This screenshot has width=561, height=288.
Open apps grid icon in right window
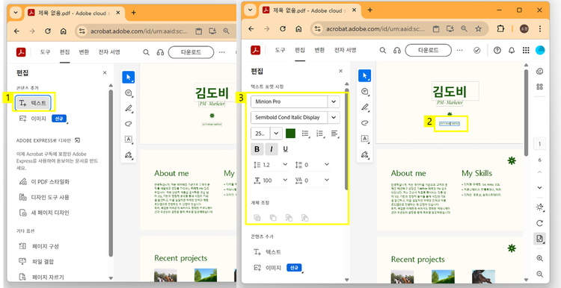[x=526, y=50]
